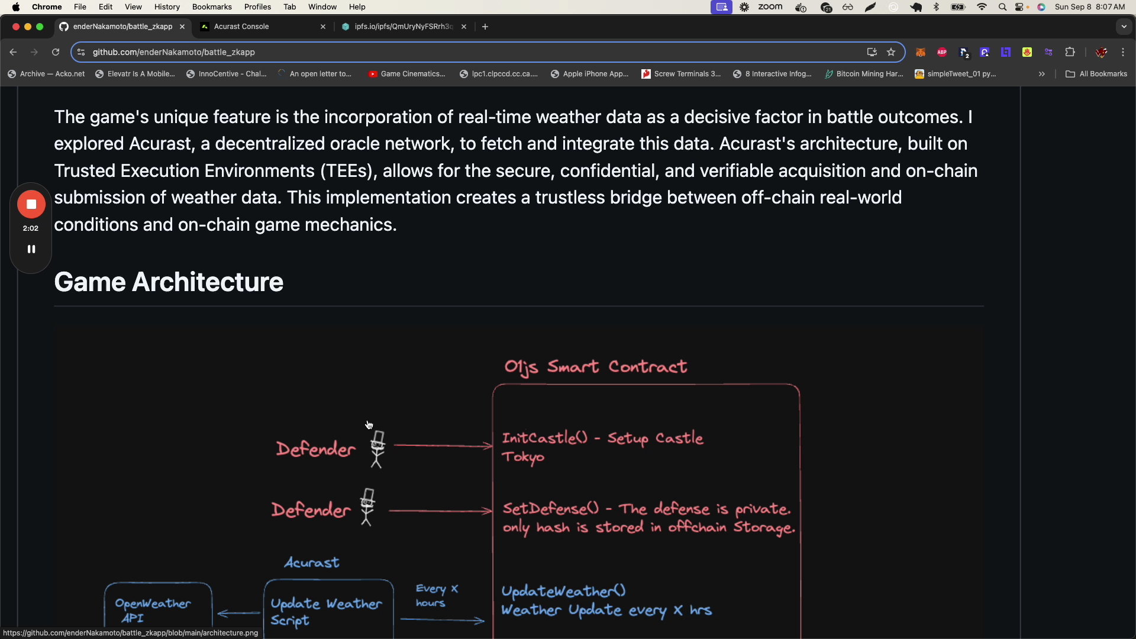
Task: Close the enderNakamoto/battle_zkapp tab
Action: point(182,27)
